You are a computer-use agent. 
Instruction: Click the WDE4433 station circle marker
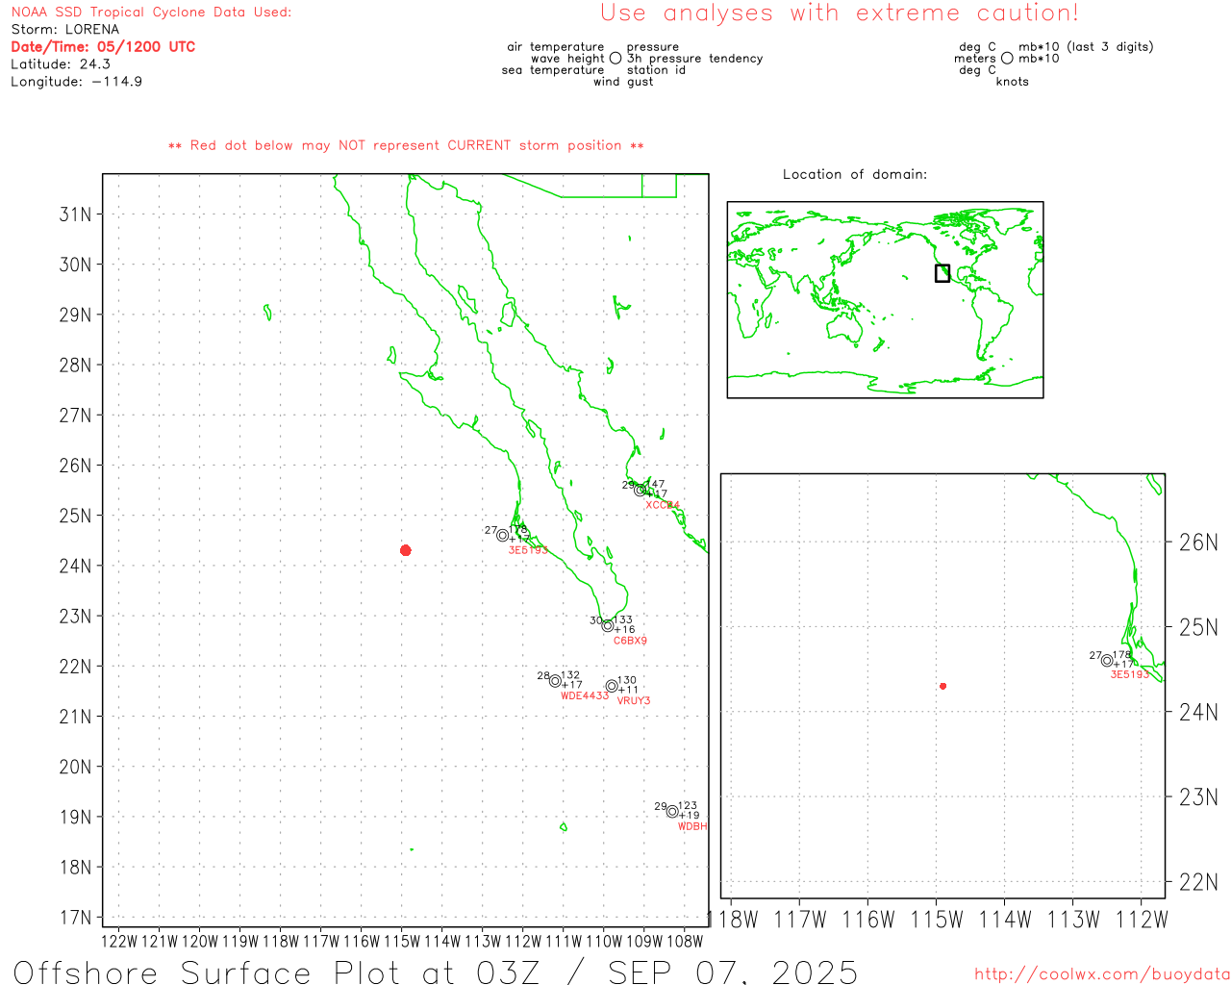point(555,681)
